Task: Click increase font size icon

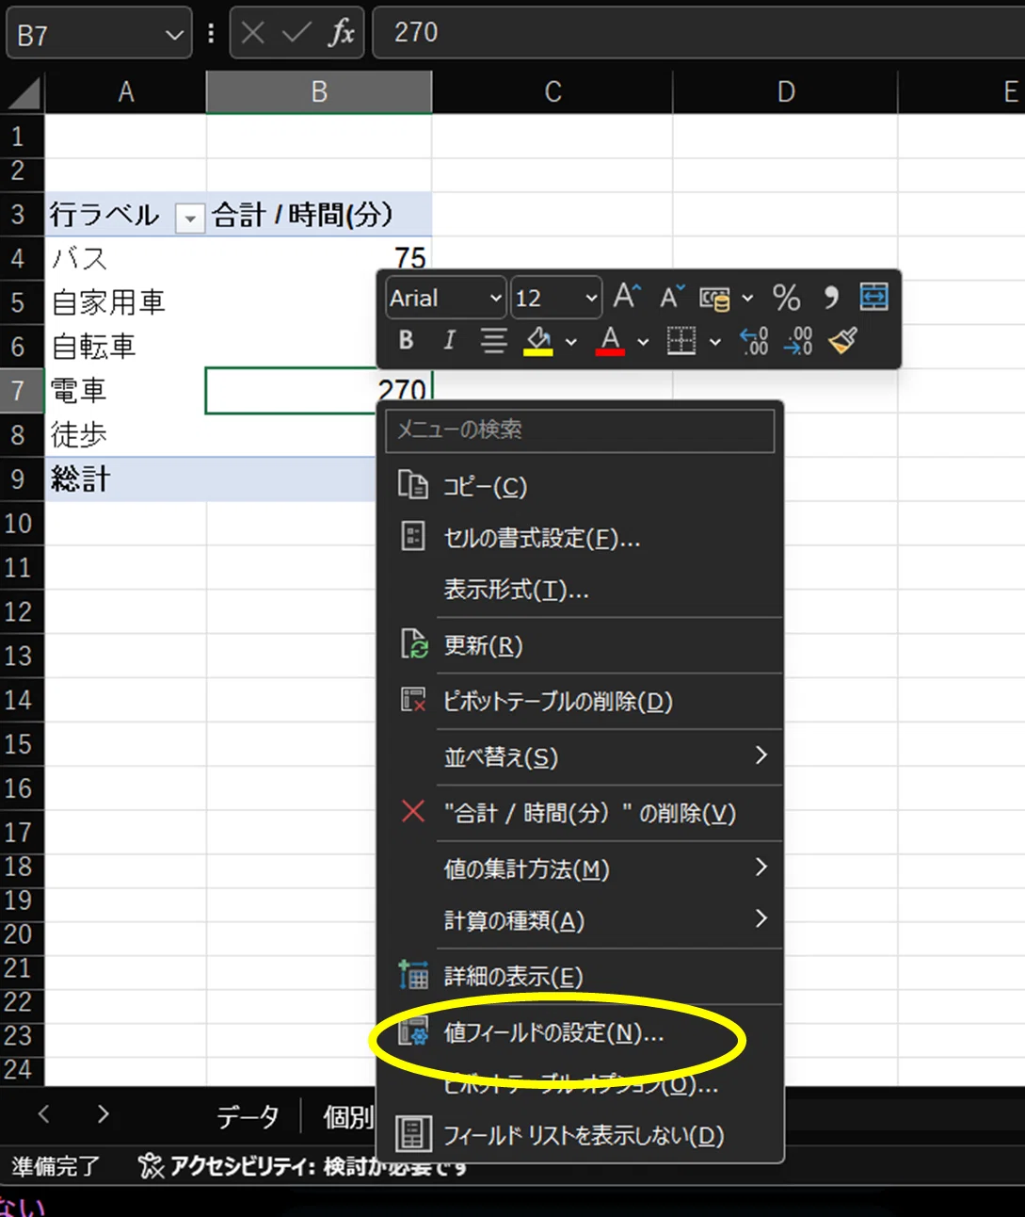Action: point(627,297)
